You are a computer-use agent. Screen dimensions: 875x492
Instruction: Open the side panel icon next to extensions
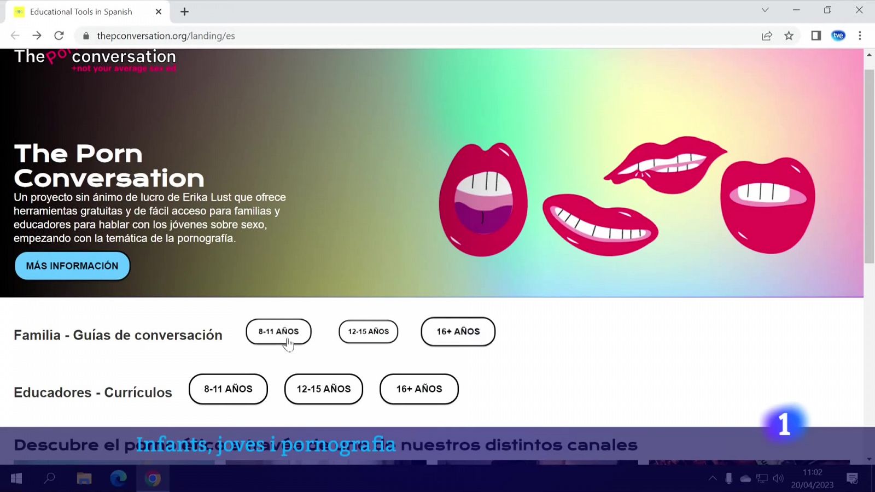(x=815, y=36)
